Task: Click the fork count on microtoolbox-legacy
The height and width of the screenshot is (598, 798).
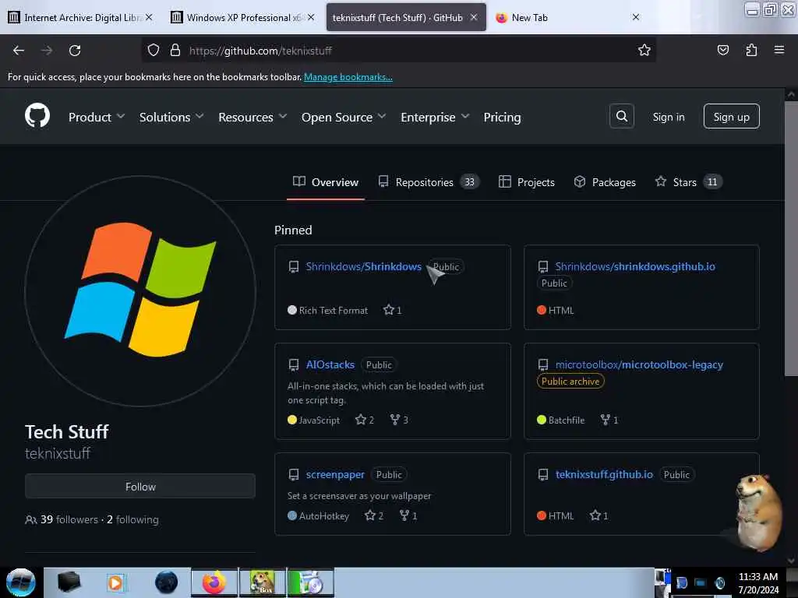Action: point(609,420)
